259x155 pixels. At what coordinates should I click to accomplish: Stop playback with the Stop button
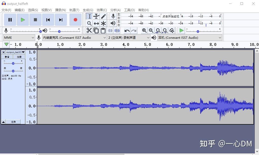click(35, 20)
